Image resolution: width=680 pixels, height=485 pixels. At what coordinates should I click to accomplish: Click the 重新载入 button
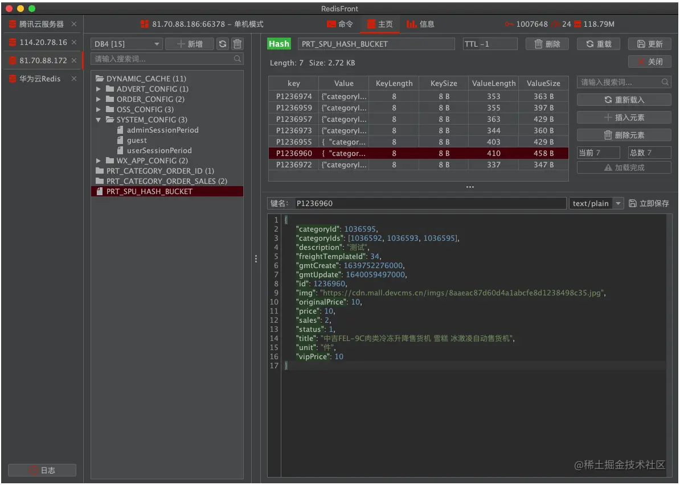pos(624,100)
